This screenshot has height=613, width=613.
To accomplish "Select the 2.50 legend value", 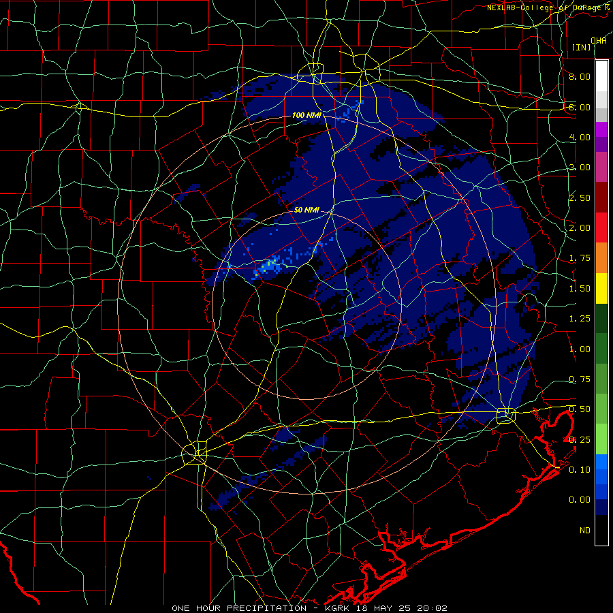I will tap(580, 198).
